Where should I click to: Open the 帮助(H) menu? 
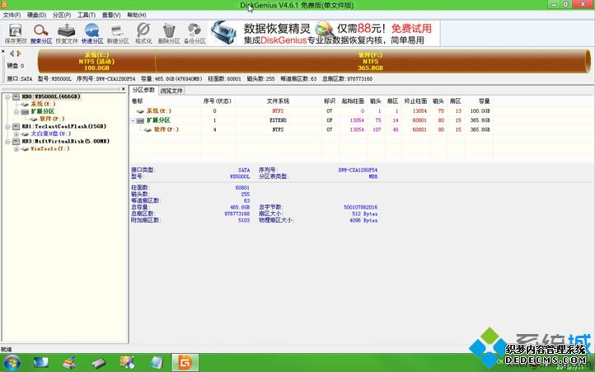pos(137,15)
